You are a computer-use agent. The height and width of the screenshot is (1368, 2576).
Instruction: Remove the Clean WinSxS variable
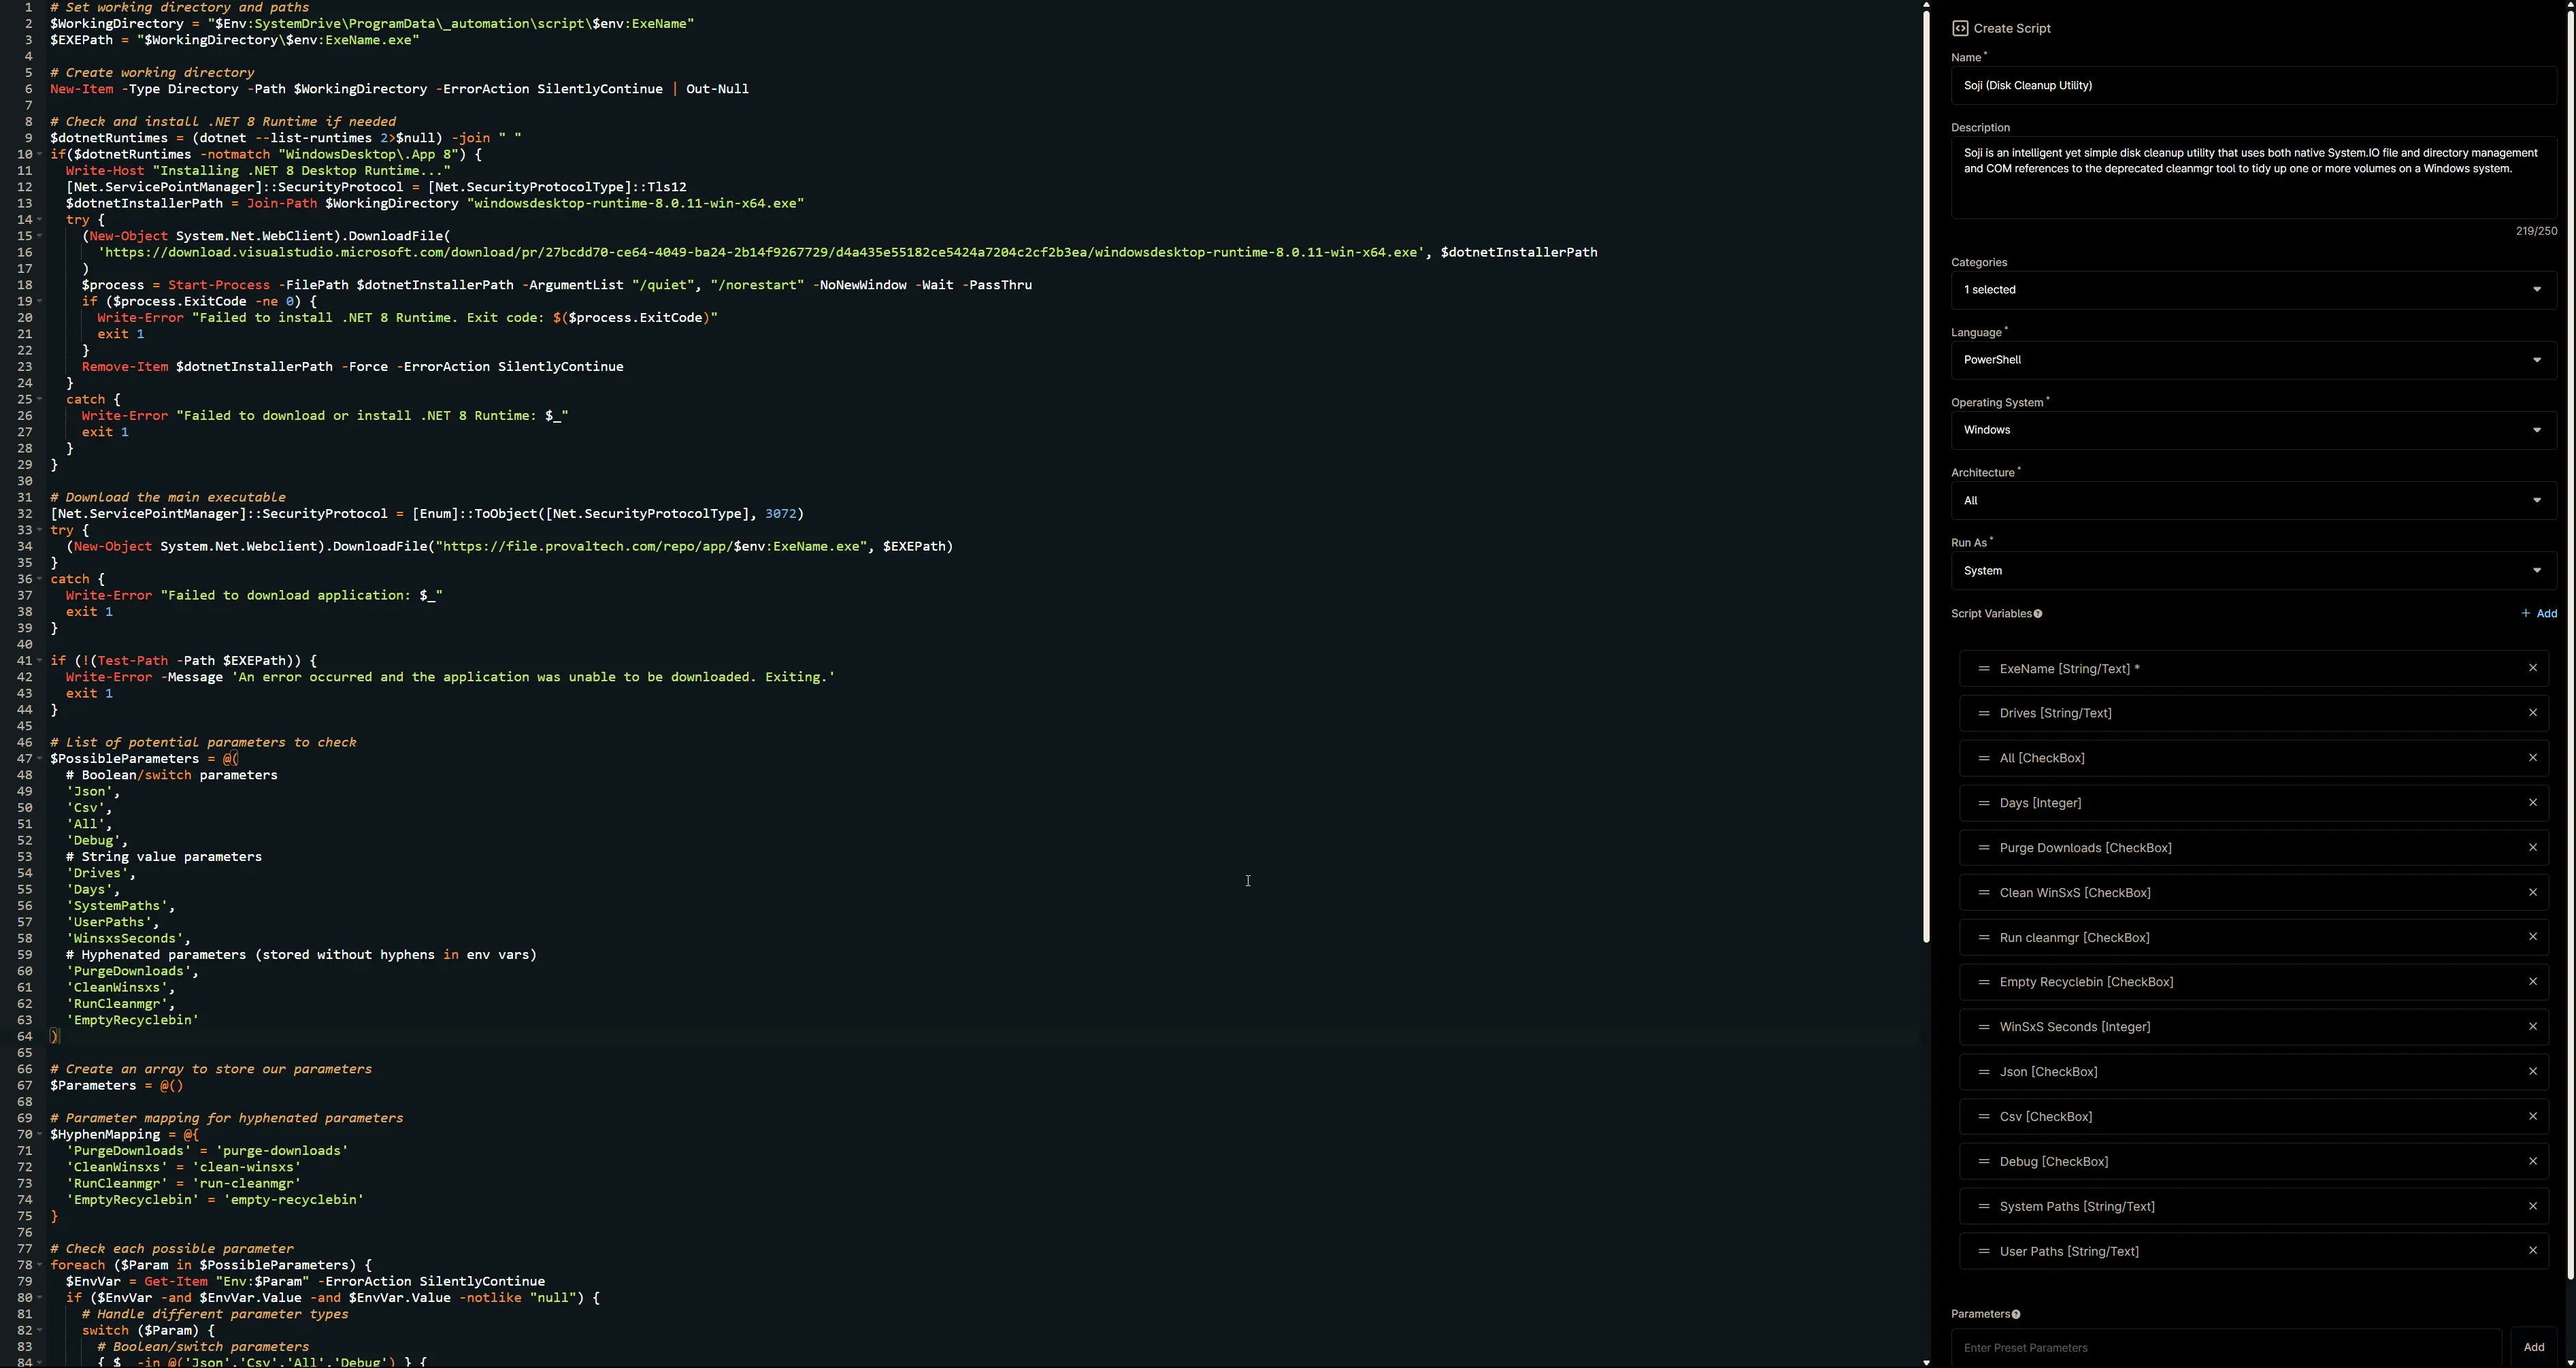coord(2532,892)
